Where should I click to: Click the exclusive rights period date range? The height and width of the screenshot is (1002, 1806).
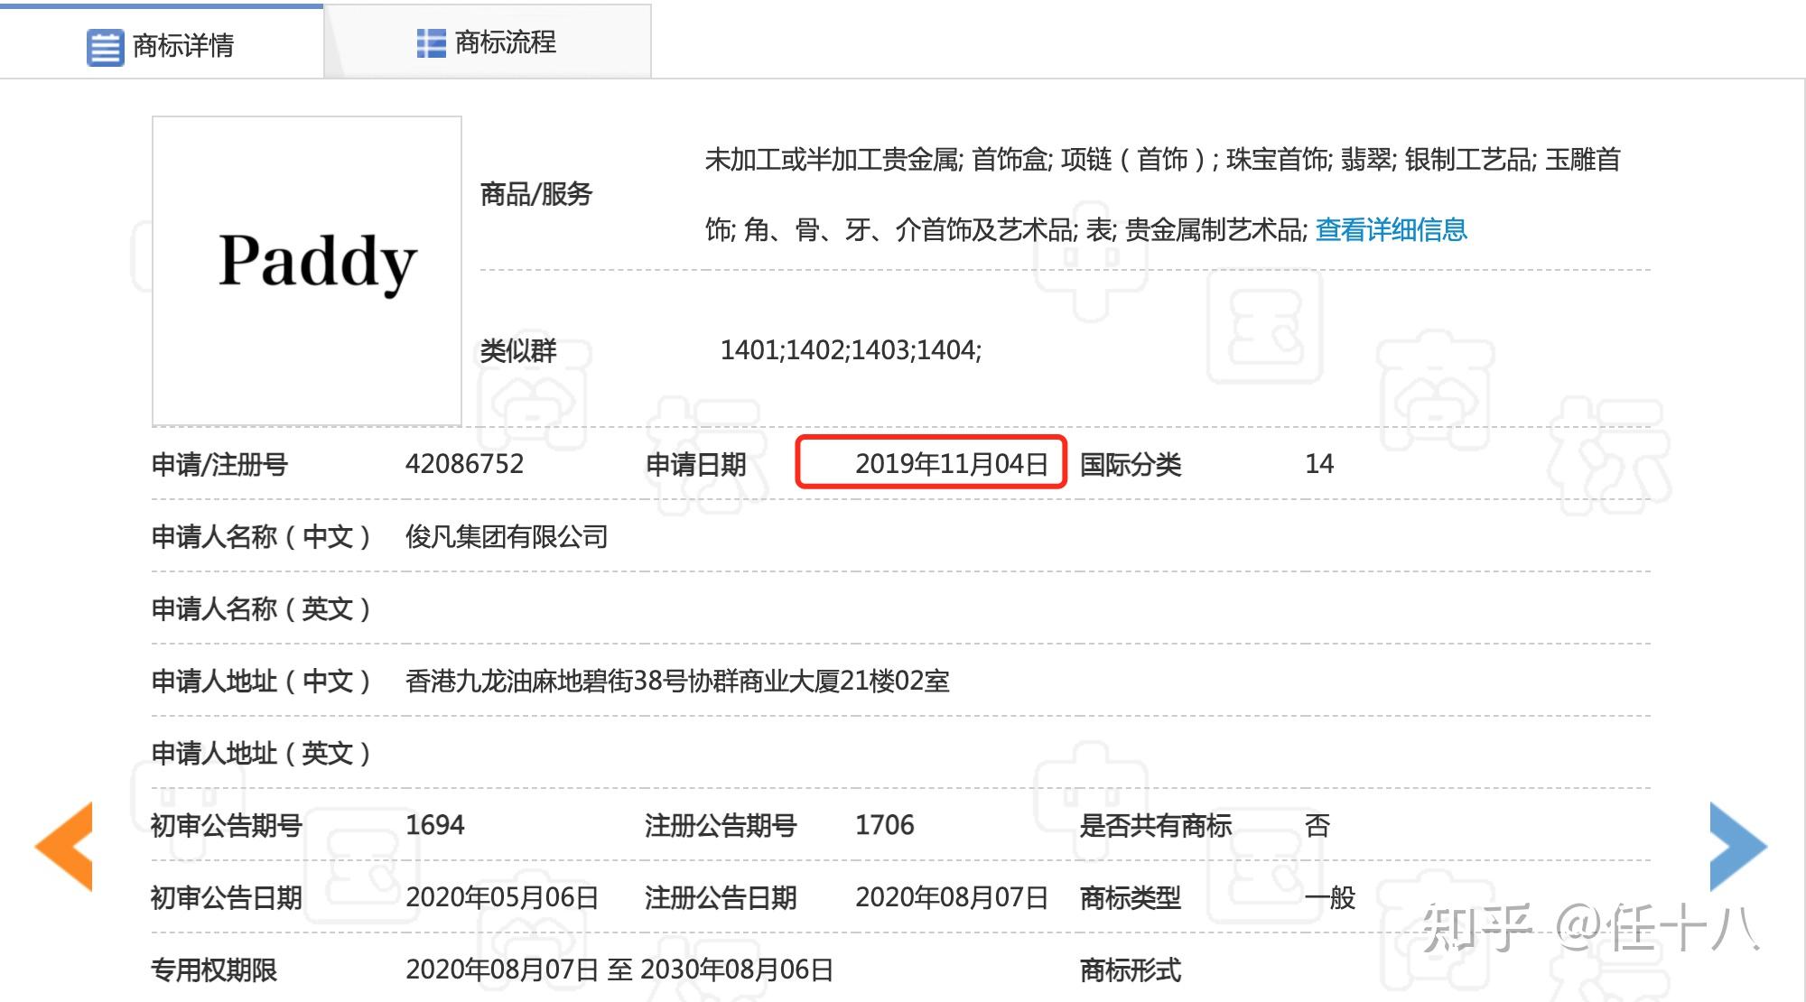[x=619, y=969]
